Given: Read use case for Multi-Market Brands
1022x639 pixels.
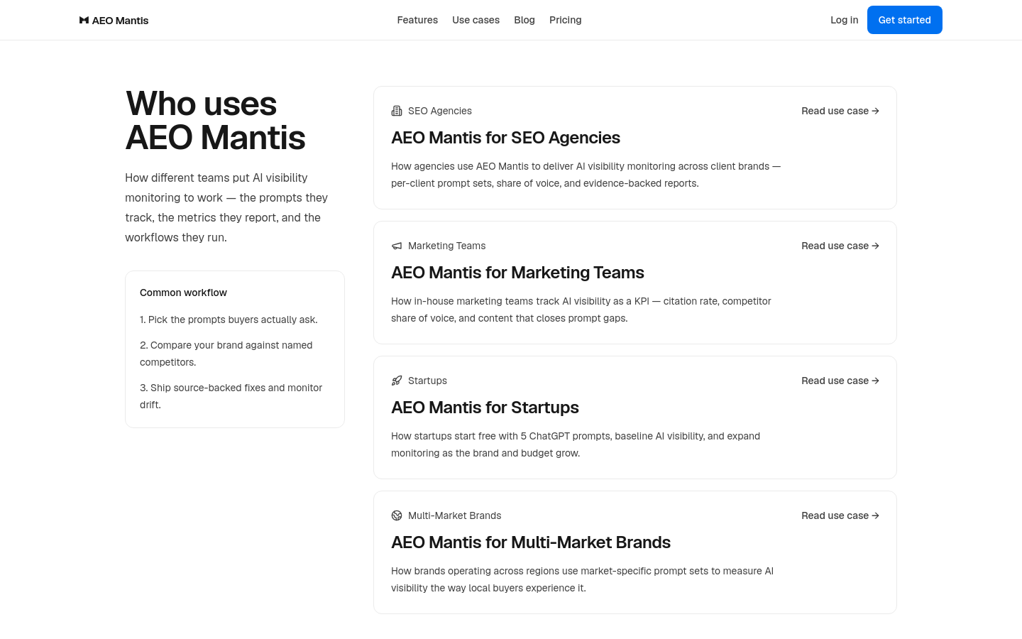Looking at the screenshot, I should (840, 515).
